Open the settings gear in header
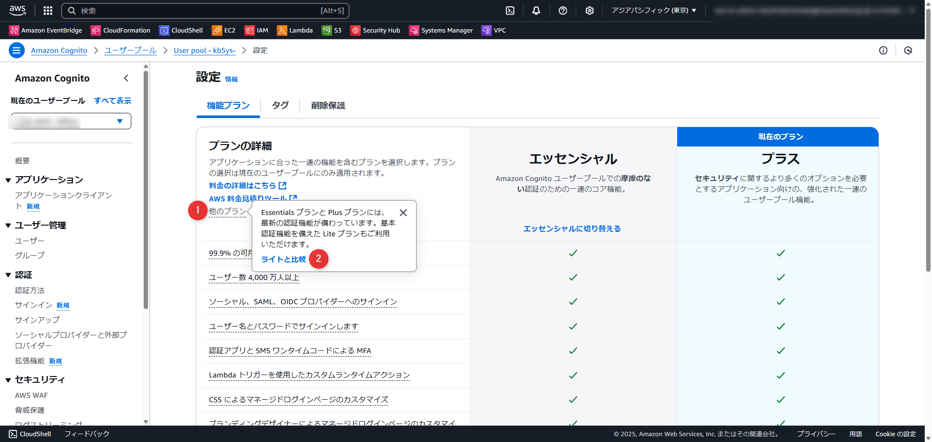The image size is (932, 442). coord(589,11)
